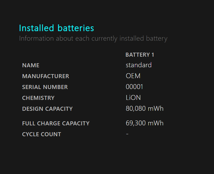Select the BATTERY 1 column header
Screen dimensions: 214x174
140,55
